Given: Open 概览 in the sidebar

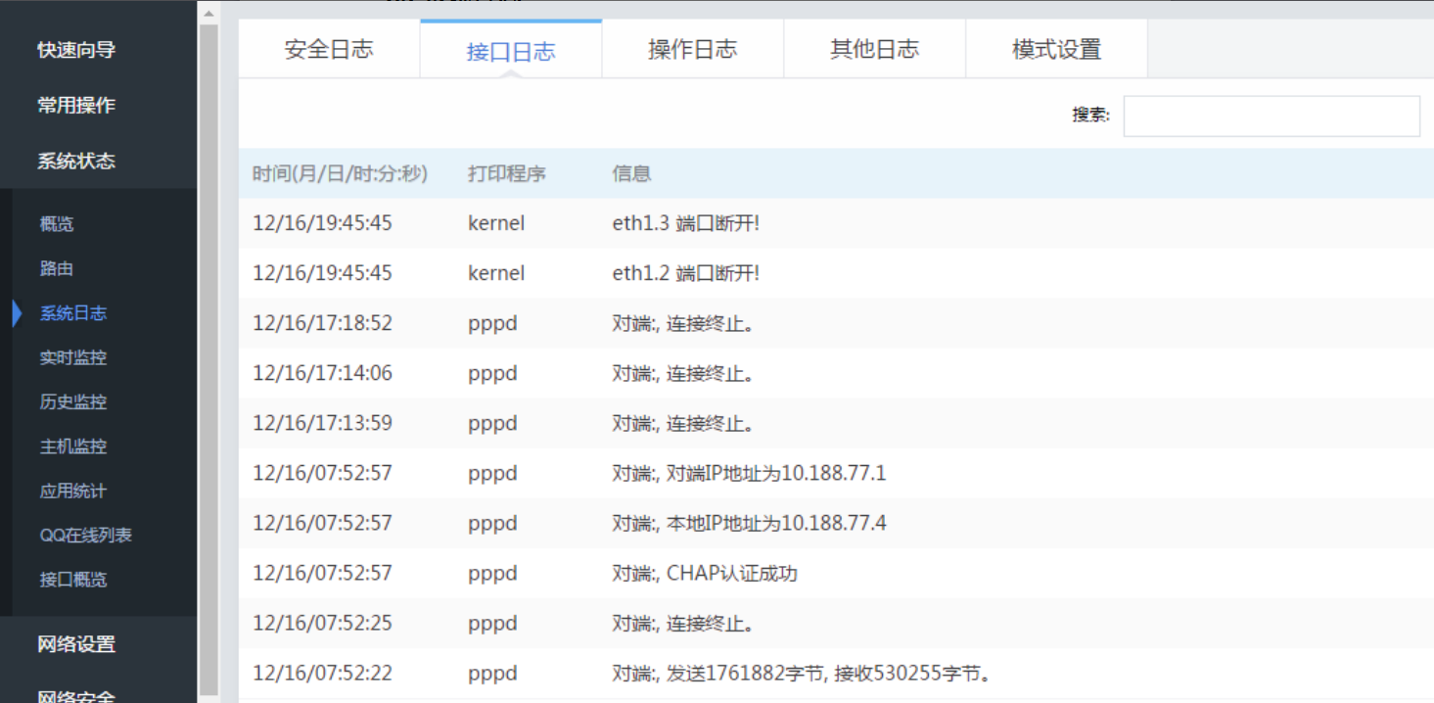Looking at the screenshot, I should (57, 224).
